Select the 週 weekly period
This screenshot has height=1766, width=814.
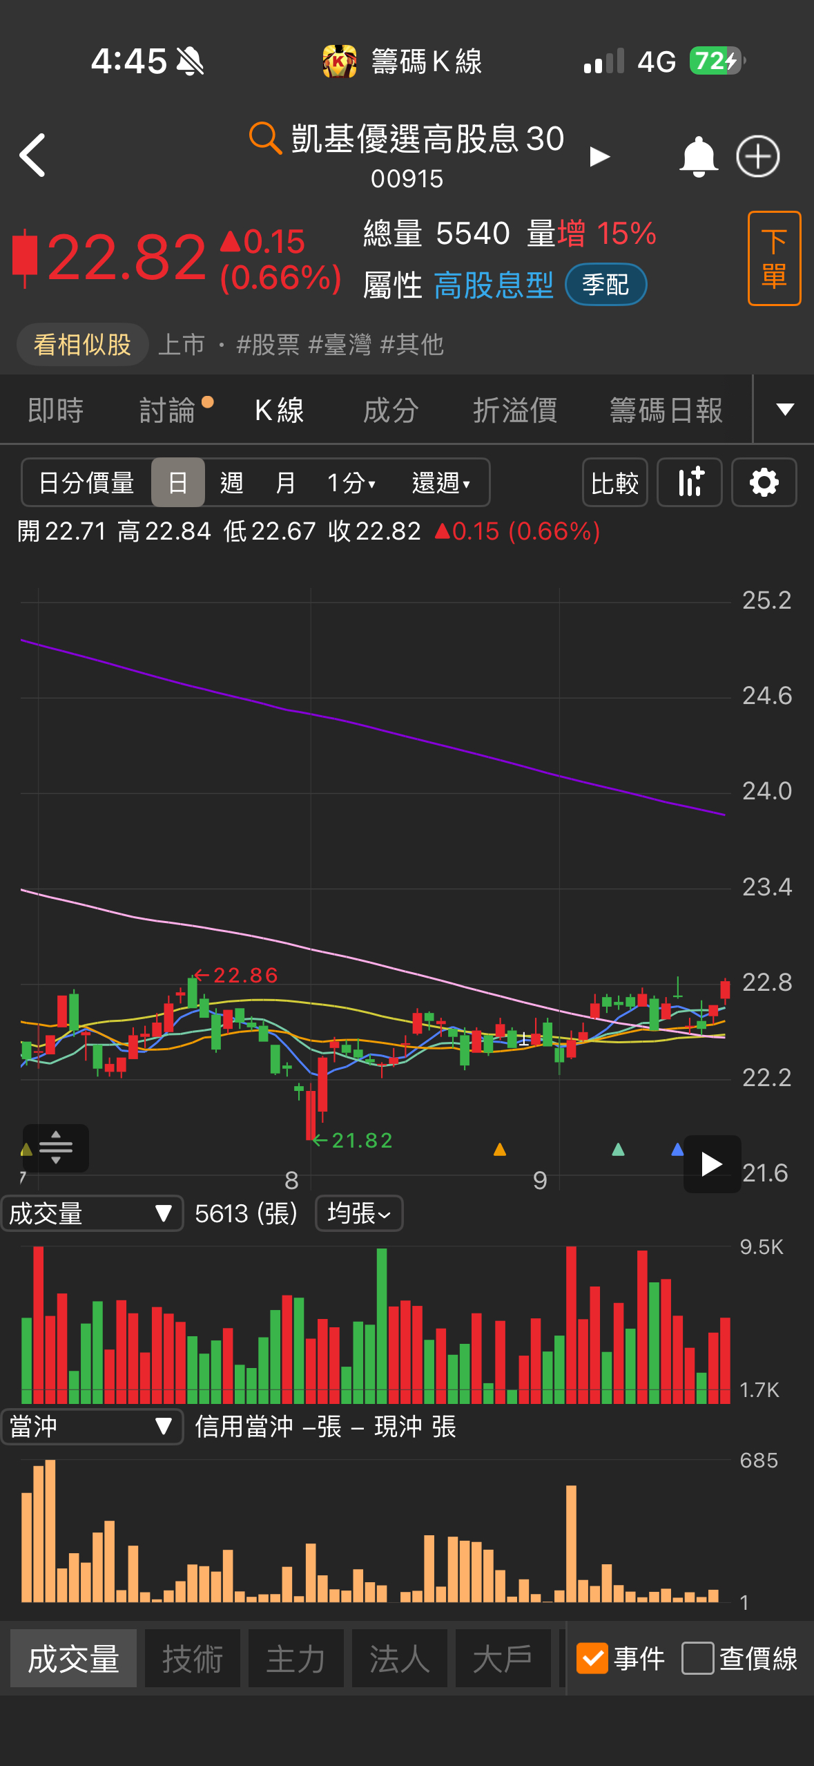(231, 482)
